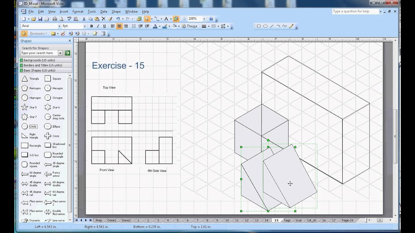Toggle Italic formatting
The height and width of the screenshot is (233, 415).
[98, 26]
